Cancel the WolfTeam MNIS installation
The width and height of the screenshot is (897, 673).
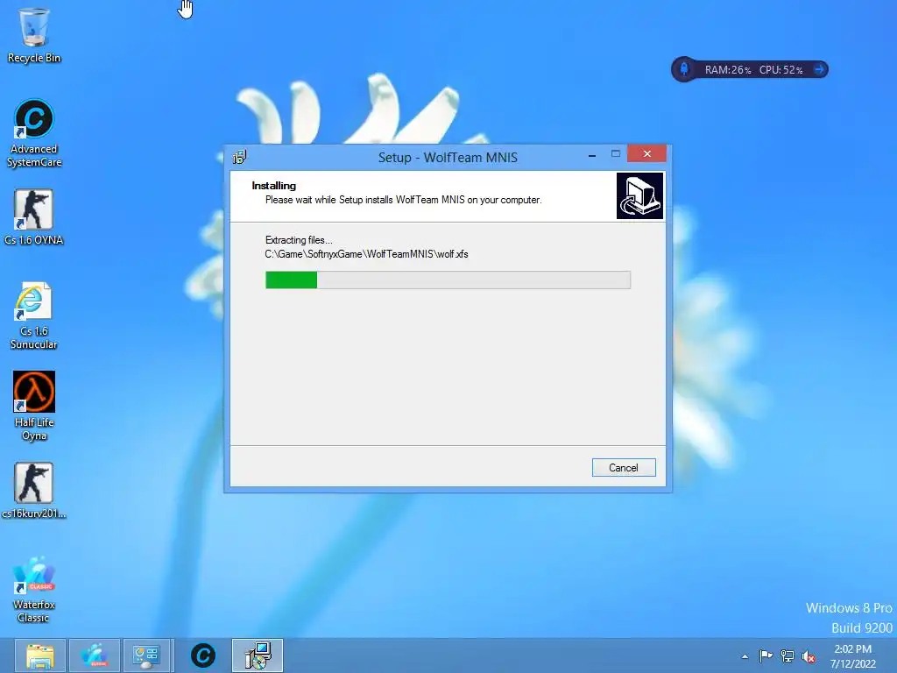[x=624, y=468]
